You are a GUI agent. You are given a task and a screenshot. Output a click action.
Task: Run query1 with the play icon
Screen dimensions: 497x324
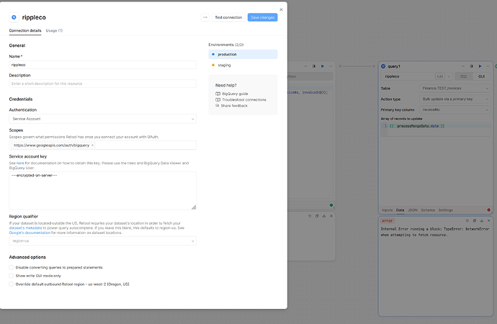click(x=482, y=66)
